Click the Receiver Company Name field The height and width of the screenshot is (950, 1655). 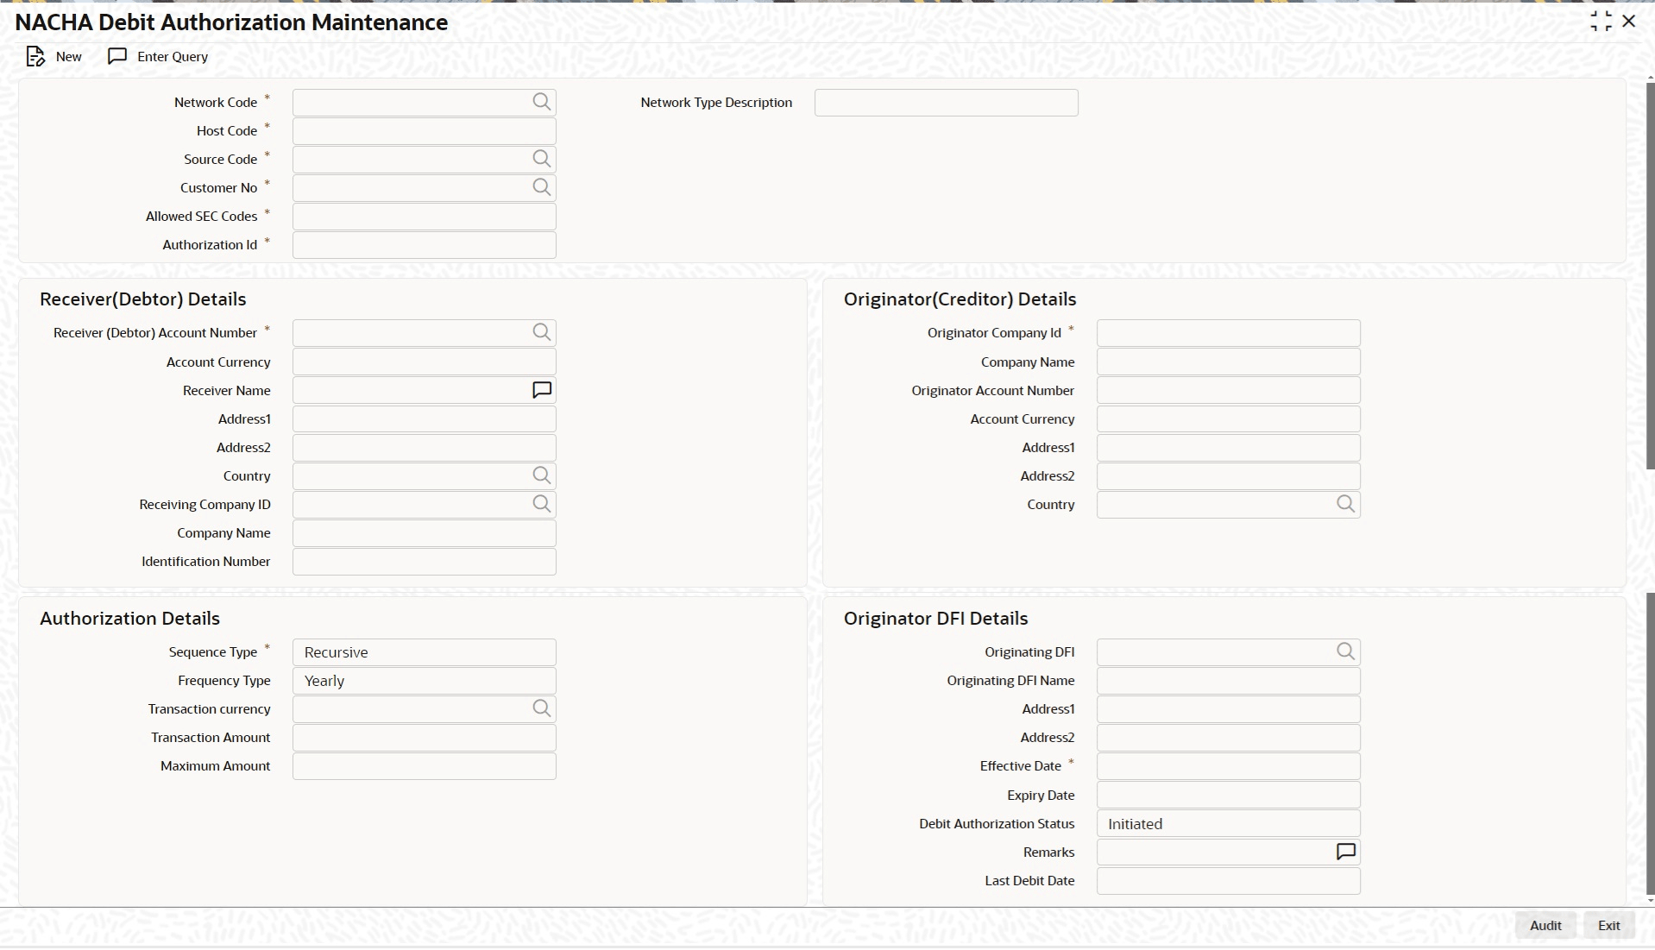coord(425,533)
